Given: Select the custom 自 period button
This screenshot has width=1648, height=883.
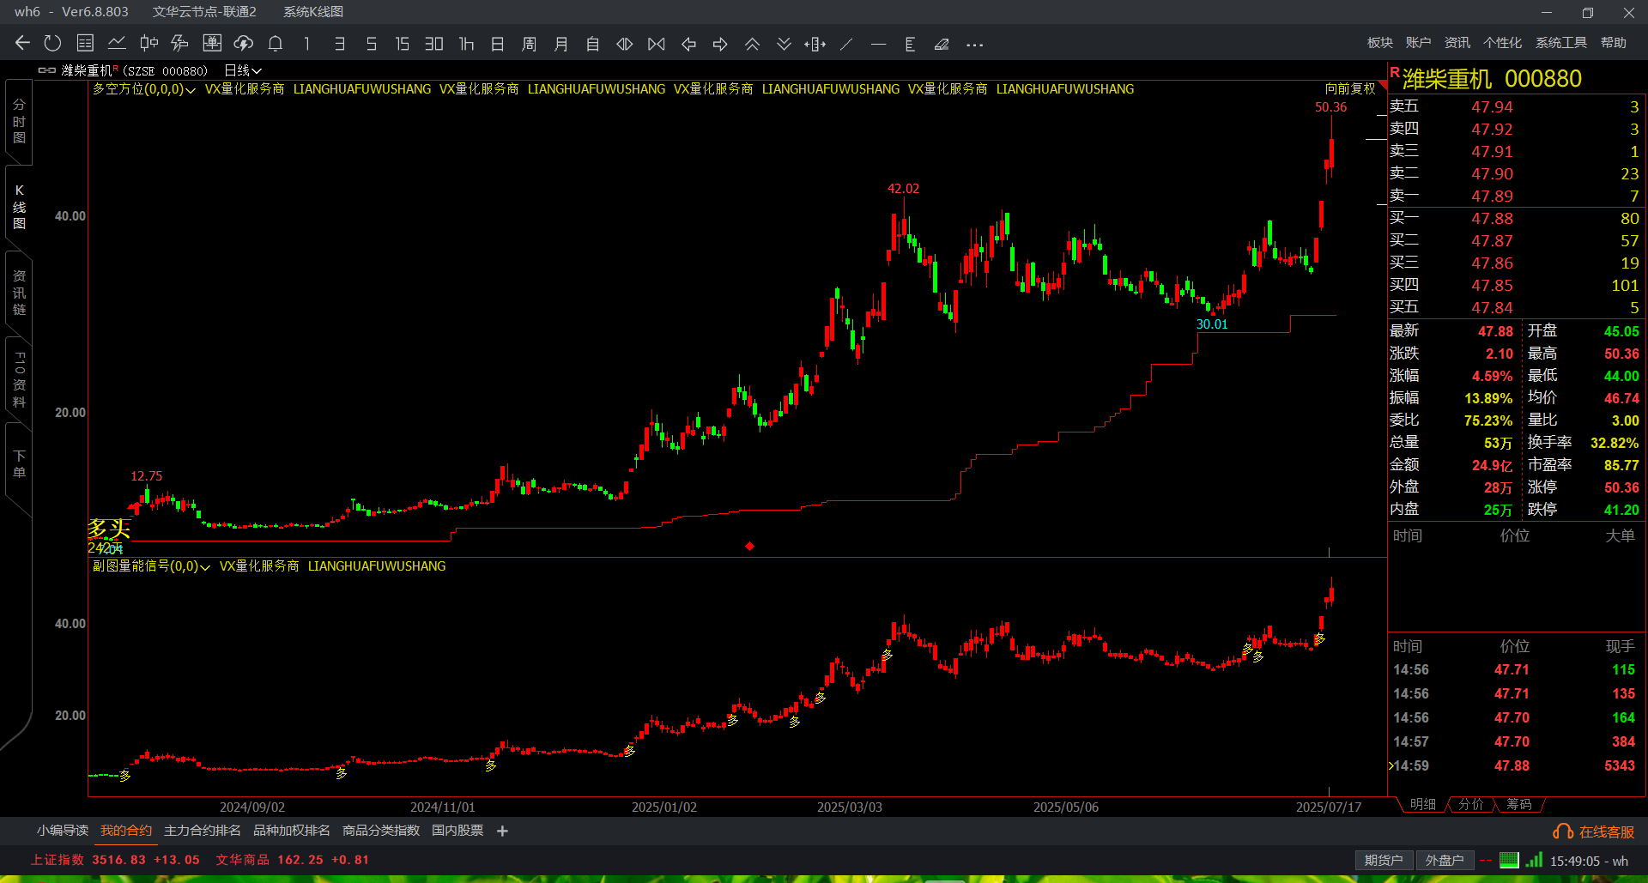Looking at the screenshot, I should pyautogui.click(x=592, y=44).
